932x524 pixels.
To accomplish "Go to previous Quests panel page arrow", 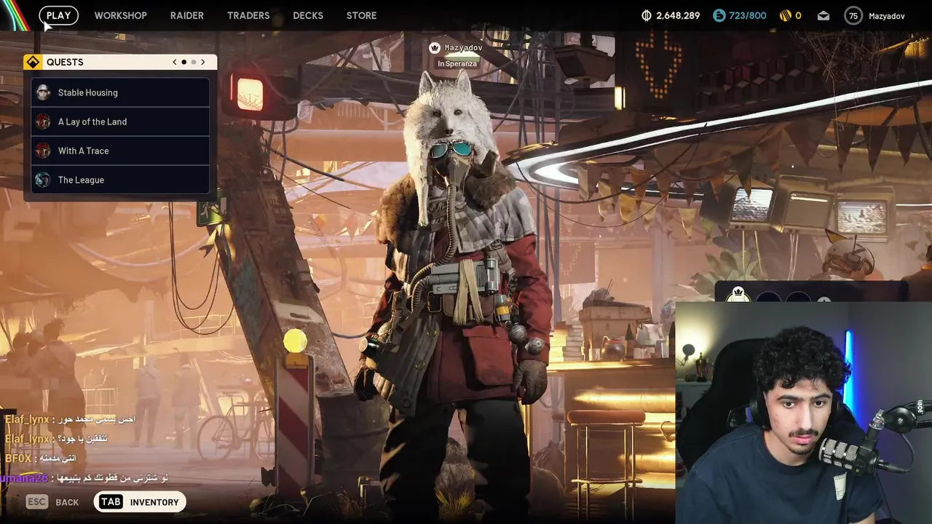I will coord(175,62).
